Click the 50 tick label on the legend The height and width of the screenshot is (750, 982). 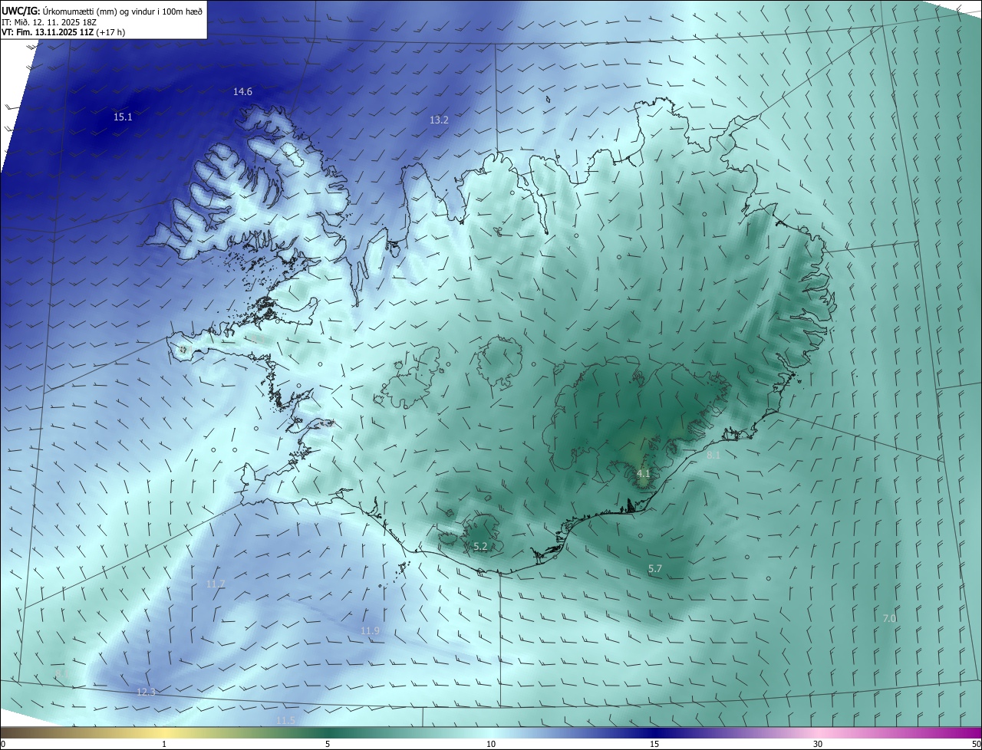(x=976, y=744)
